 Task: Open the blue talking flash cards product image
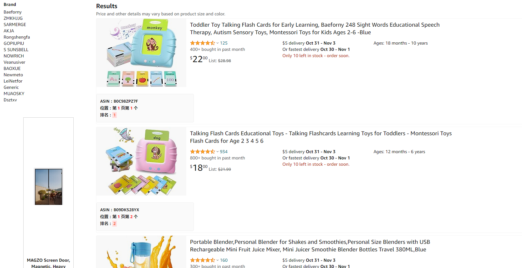[141, 53]
